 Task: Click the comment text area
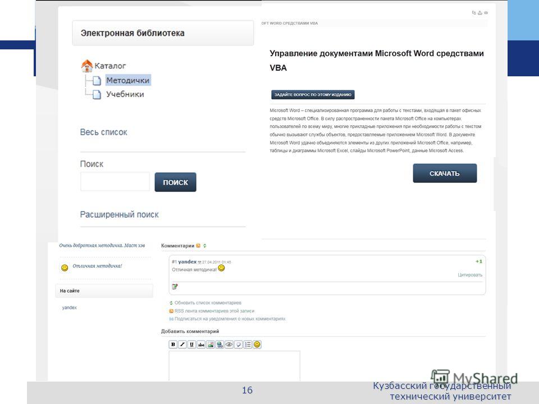(x=235, y=366)
